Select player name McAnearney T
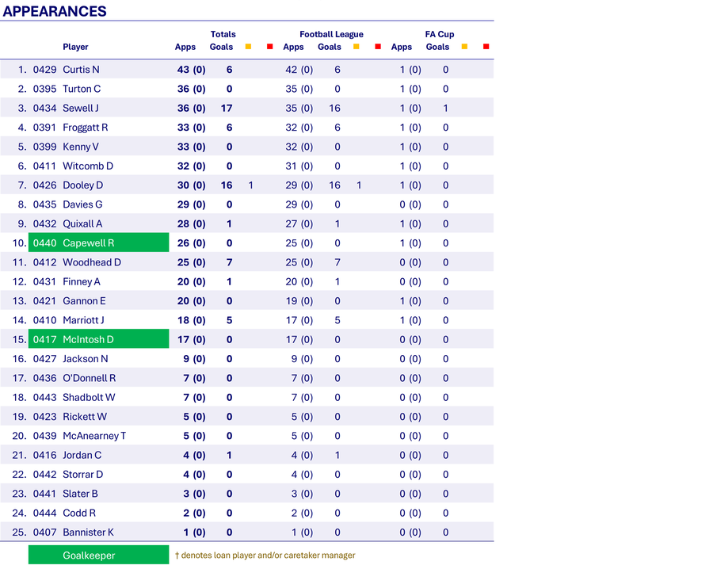The width and height of the screenshot is (713, 565). [x=94, y=436]
